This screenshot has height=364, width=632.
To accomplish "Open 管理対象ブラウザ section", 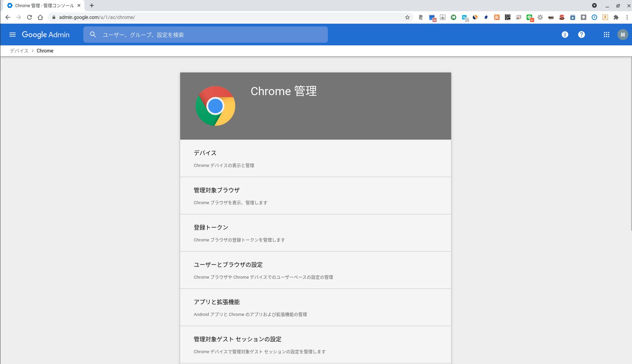I will [315, 196].
